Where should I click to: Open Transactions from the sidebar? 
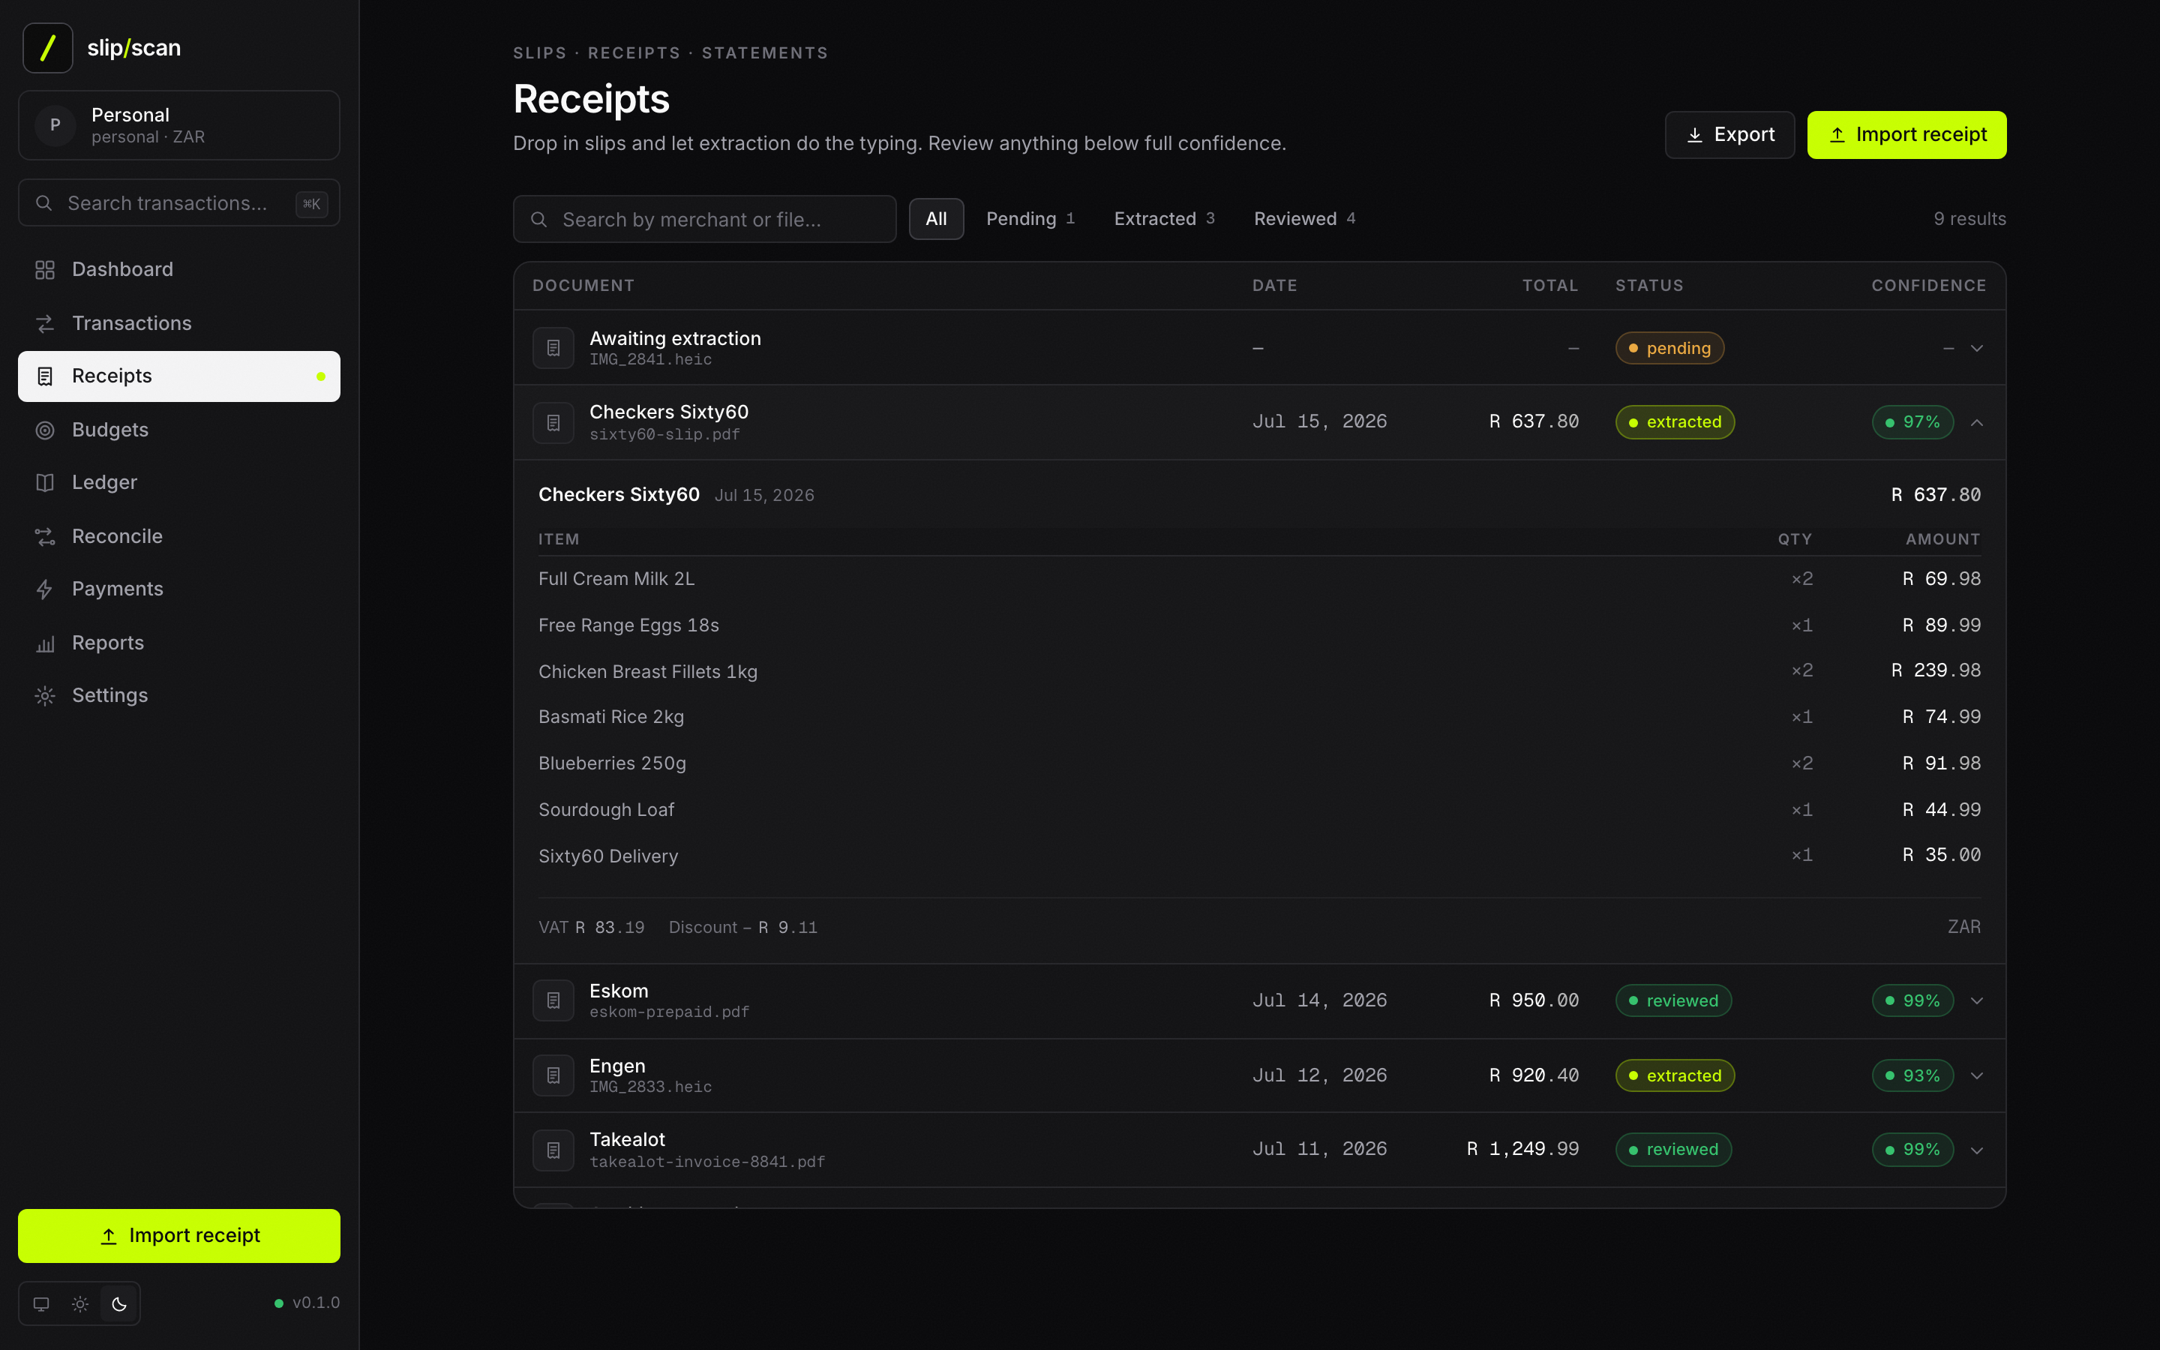tap(178, 323)
